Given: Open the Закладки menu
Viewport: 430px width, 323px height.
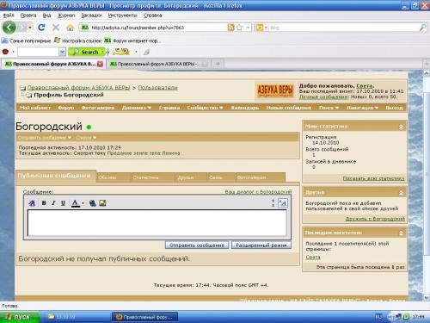Looking at the screenshot, I should pos(91,16).
